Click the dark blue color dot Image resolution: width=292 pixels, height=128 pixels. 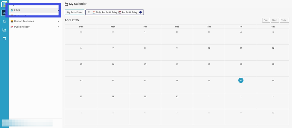141,12
